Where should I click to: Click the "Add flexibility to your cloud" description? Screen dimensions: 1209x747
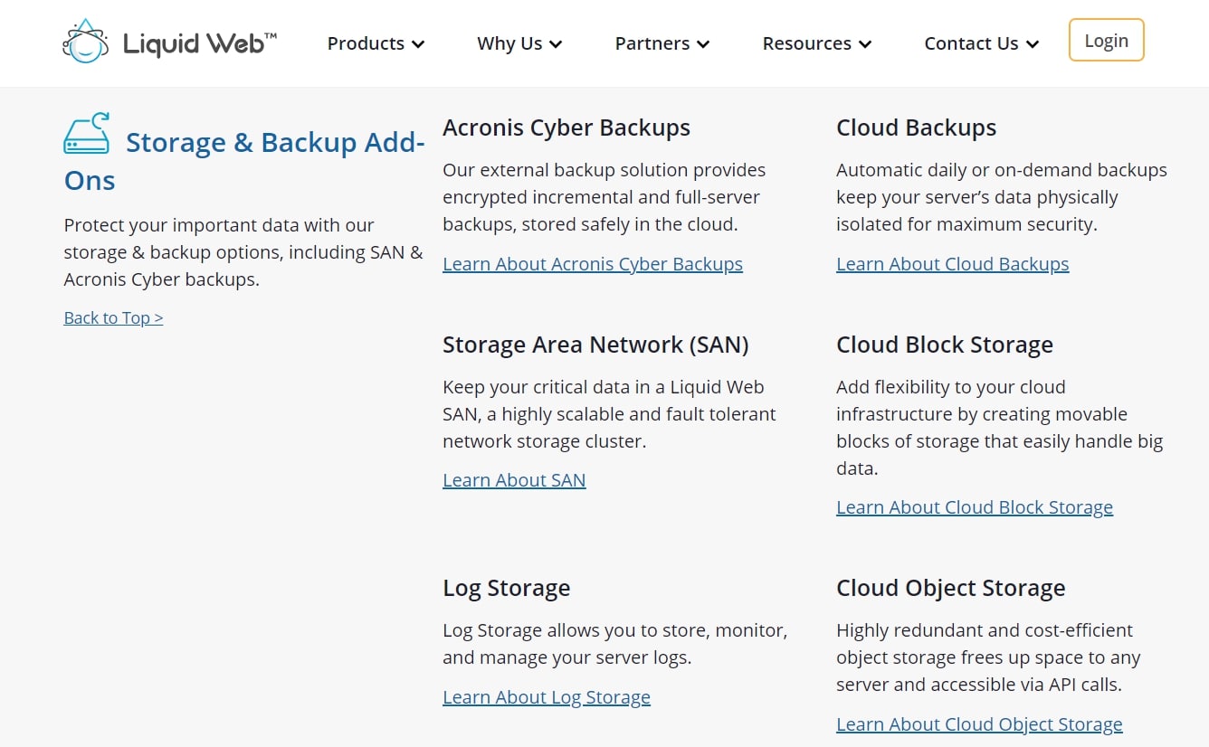click(x=999, y=428)
